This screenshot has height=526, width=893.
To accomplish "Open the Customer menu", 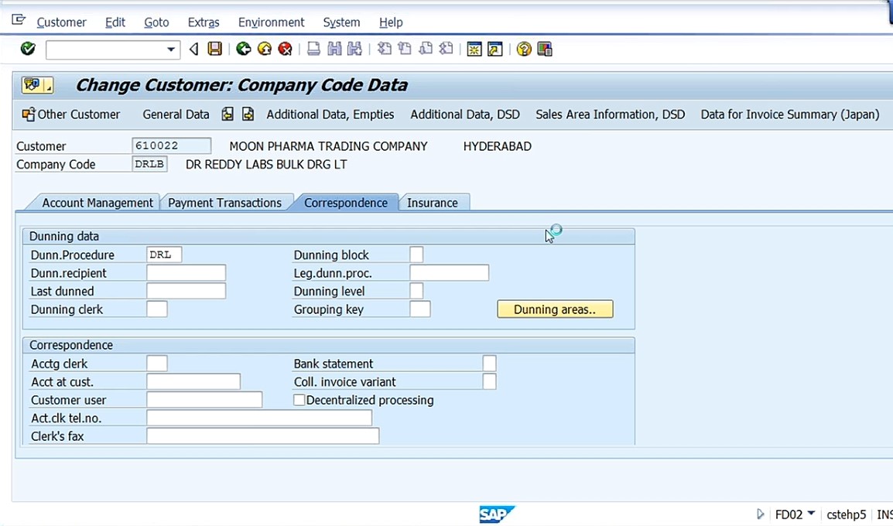I will (61, 22).
